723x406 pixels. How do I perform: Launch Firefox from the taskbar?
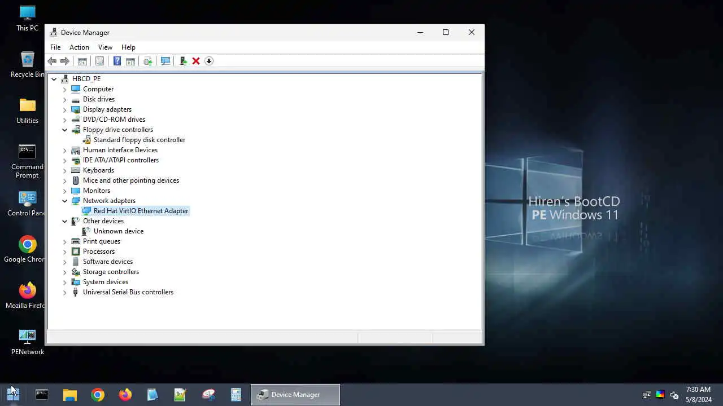tap(125, 395)
